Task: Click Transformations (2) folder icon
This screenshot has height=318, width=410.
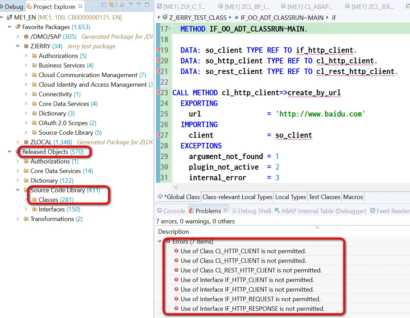Action: click(x=26, y=219)
